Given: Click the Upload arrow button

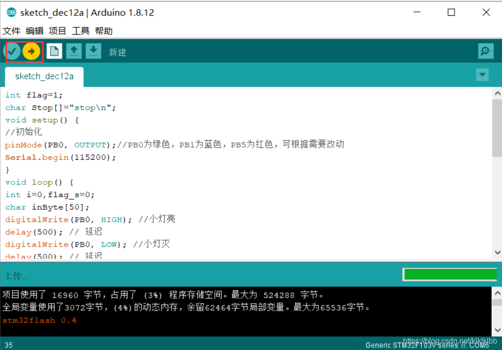Looking at the screenshot, I should [31, 51].
